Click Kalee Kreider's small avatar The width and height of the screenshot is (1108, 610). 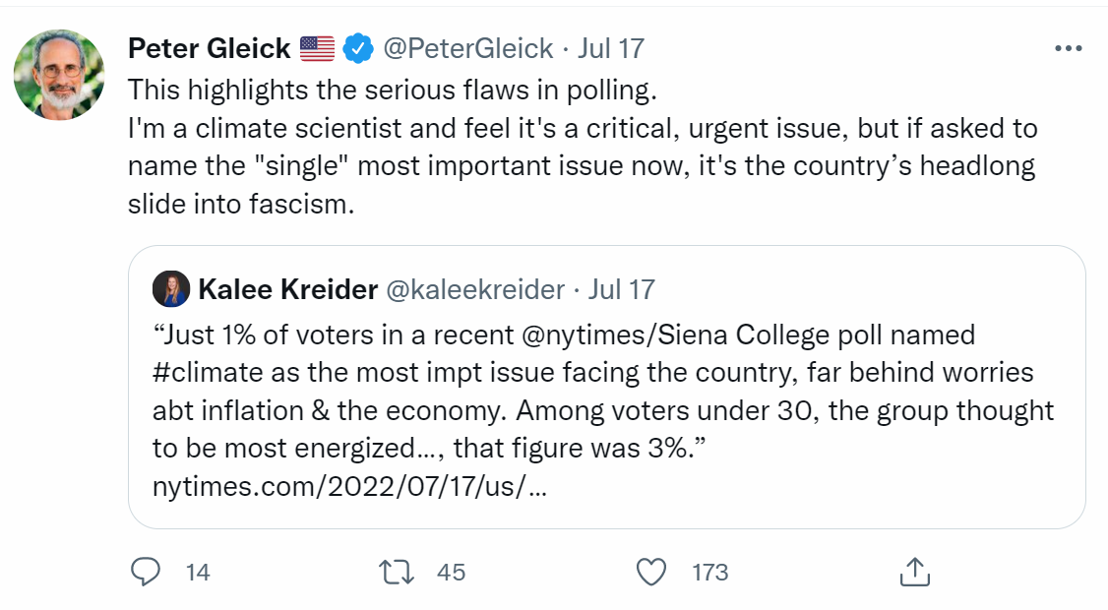(x=171, y=289)
